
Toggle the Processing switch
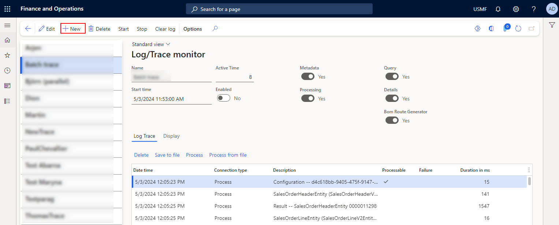point(308,99)
